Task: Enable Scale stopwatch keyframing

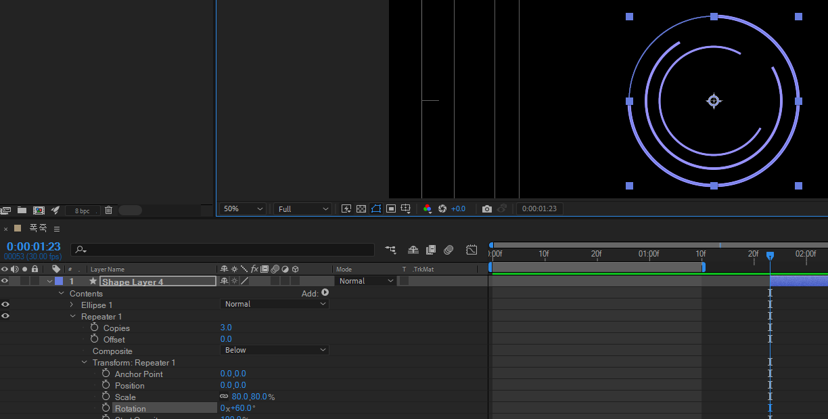Action: tap(106, 397)
